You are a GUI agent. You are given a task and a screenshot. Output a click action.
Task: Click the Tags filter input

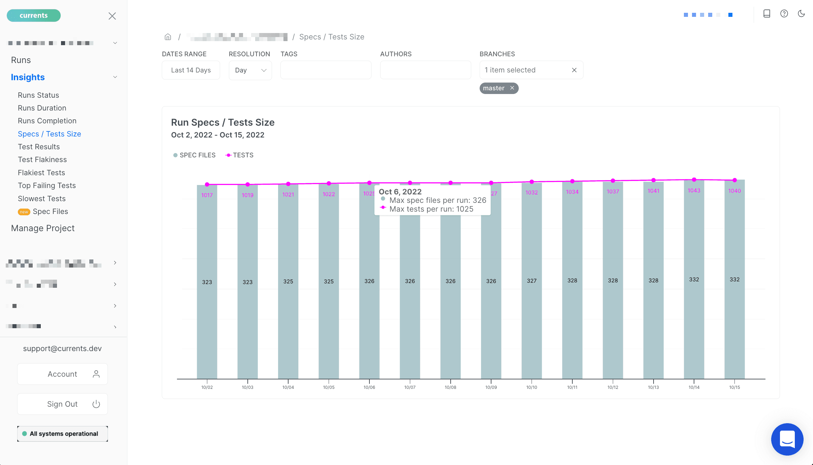(326, 70)
